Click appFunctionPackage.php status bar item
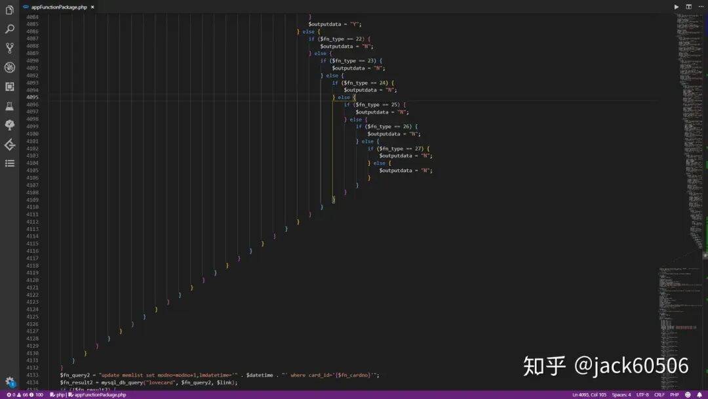The width and height of the screenshot is (708, 399). 97,395
